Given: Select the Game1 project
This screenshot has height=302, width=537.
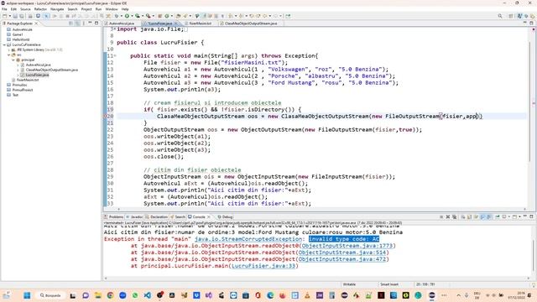Looking at the screenshot, I should click(x=15, y=34).
